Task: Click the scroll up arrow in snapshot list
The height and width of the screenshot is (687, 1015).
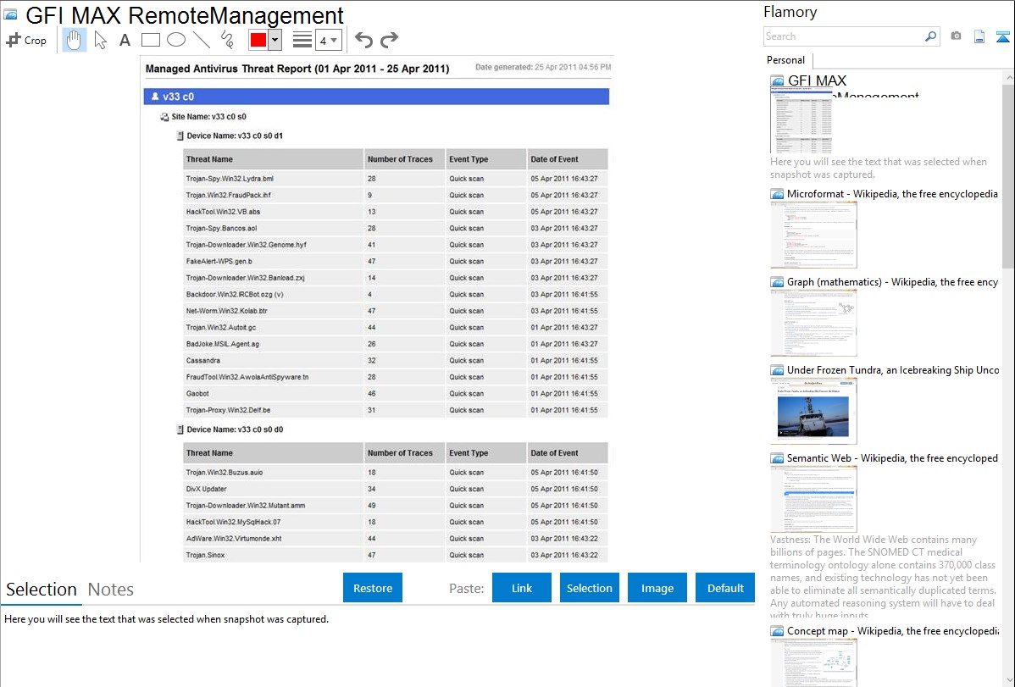Action: [1009, 77]
